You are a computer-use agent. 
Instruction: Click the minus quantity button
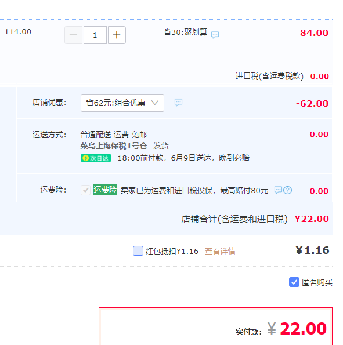(73, 35)
